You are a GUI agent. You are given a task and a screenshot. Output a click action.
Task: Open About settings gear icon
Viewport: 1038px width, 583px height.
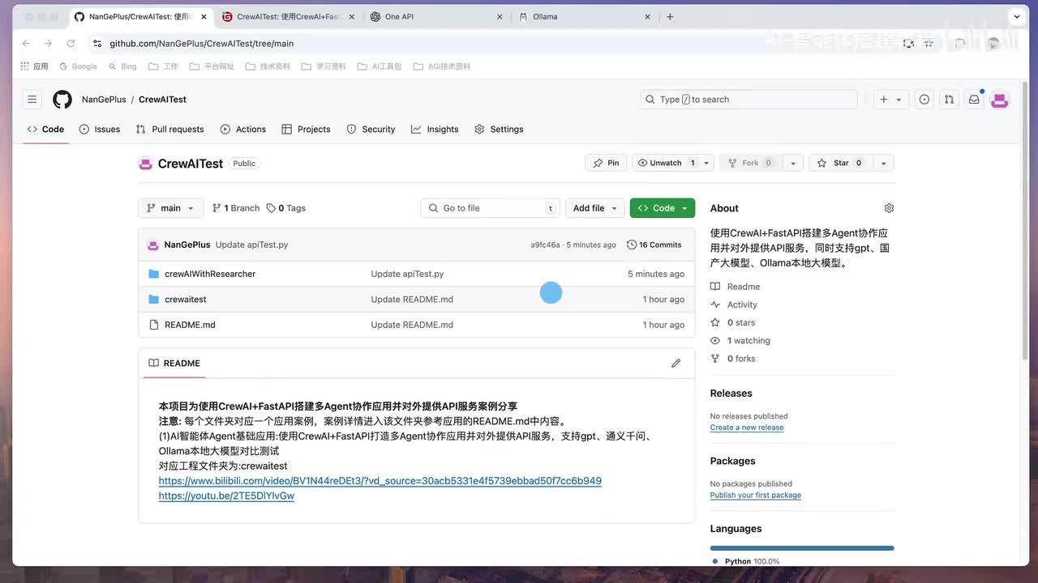pos(889,208)
